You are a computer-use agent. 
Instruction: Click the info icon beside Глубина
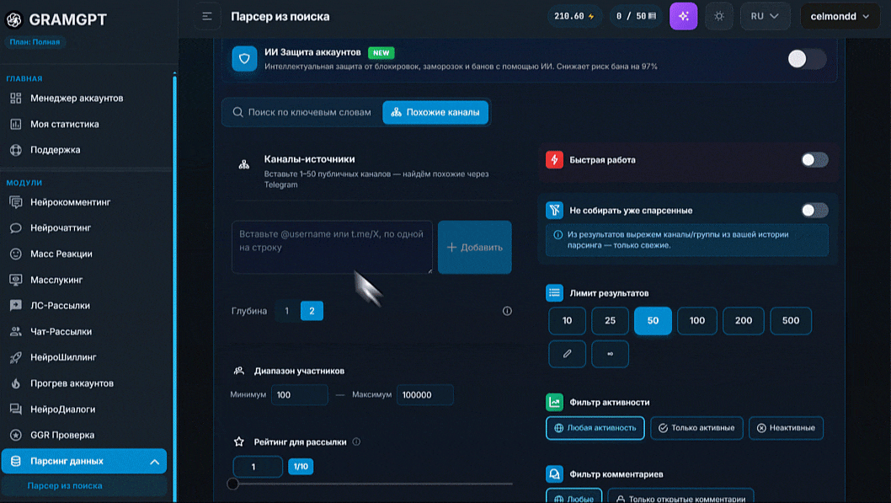(x=507, y=311)
